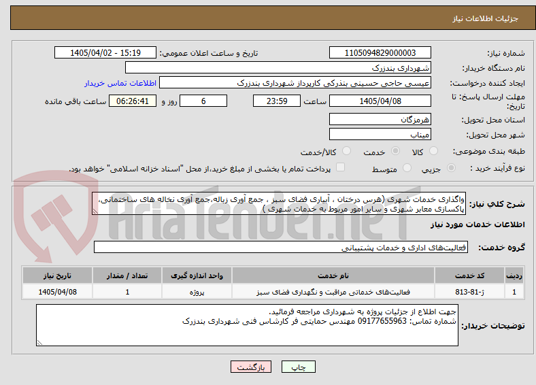Click resize handle of the شرح کلی نیاز textarea
Viewport: 536px width, 385px height.
click(x=95, y=212)
